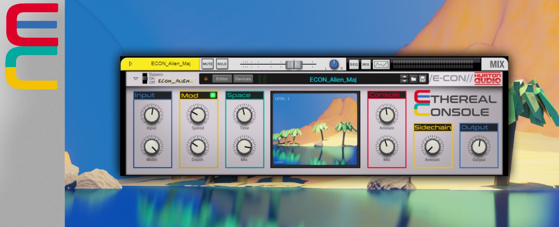Click the Output knob
The image size is (559, 227).
click(x=479, y=147)
